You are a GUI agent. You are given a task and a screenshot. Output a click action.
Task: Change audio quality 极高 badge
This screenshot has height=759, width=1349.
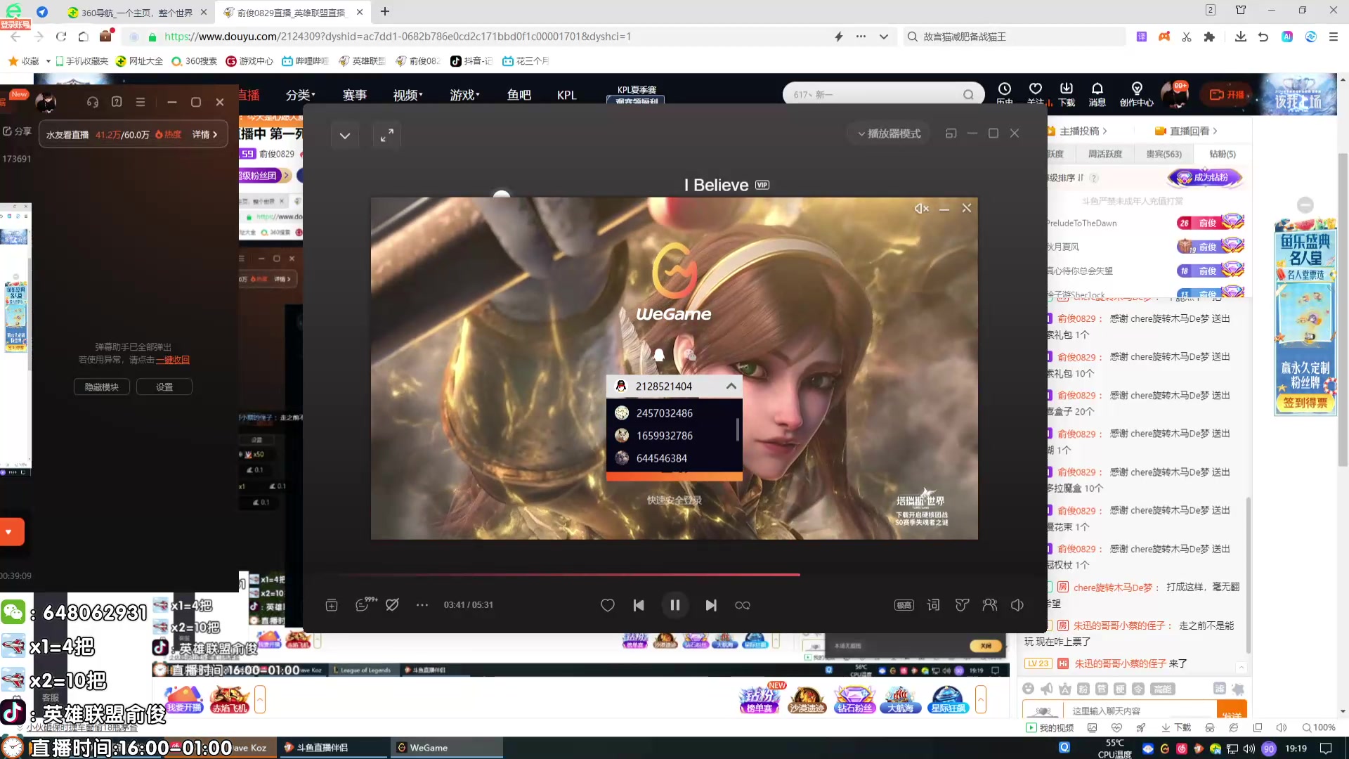[x=904, y=605]
